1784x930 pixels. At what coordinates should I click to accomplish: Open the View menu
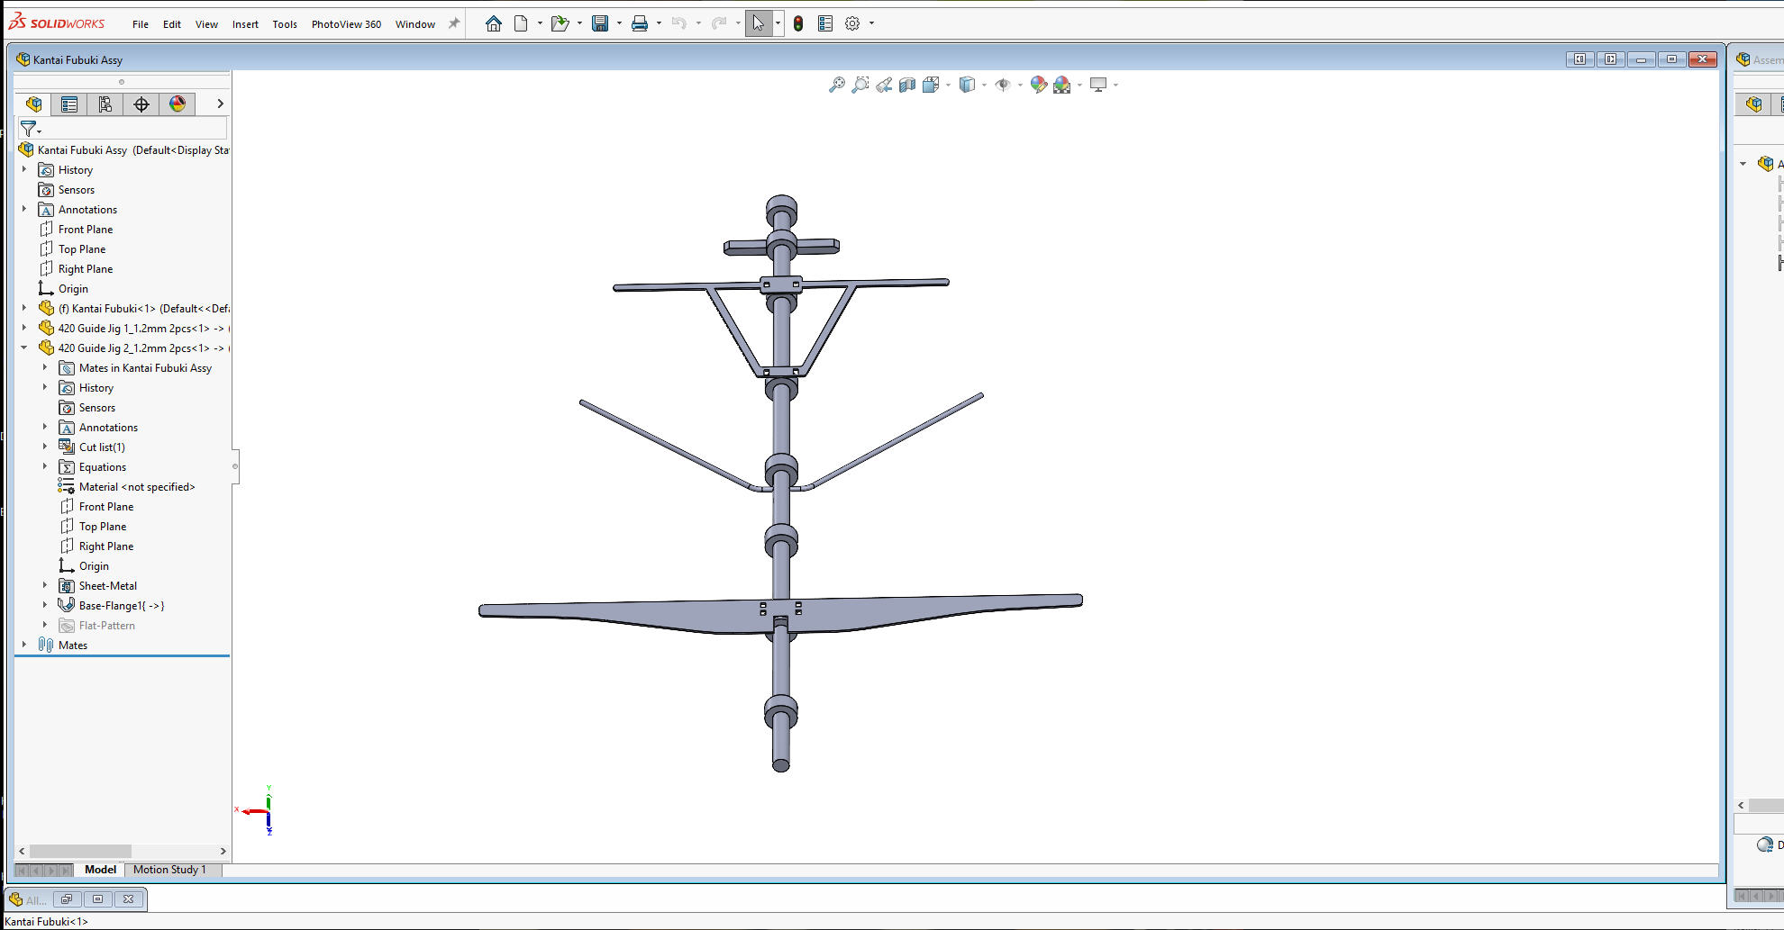206,24
